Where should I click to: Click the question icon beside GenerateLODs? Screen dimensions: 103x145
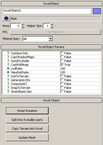[8, 80]
